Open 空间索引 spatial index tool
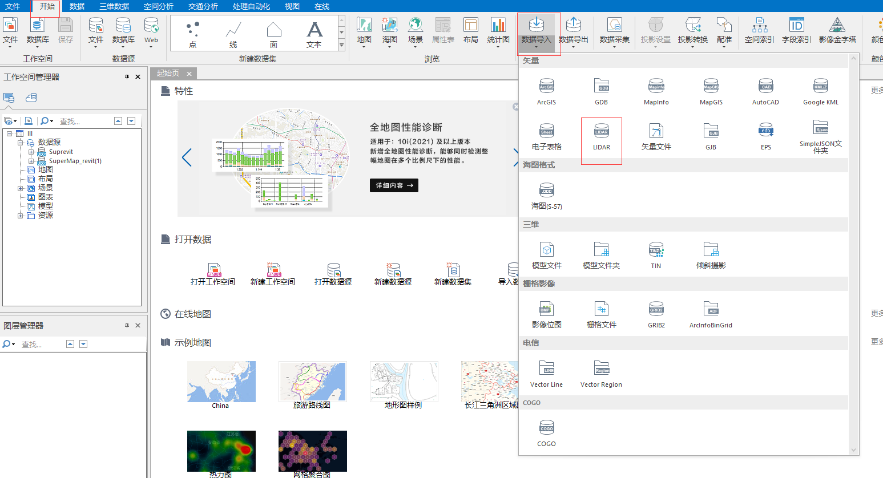 [x=759, y=31]
